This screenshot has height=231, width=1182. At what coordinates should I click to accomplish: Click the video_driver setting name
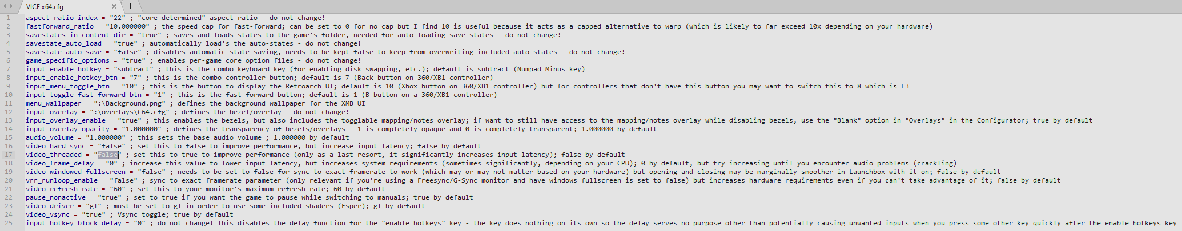(x=50, y=206)
